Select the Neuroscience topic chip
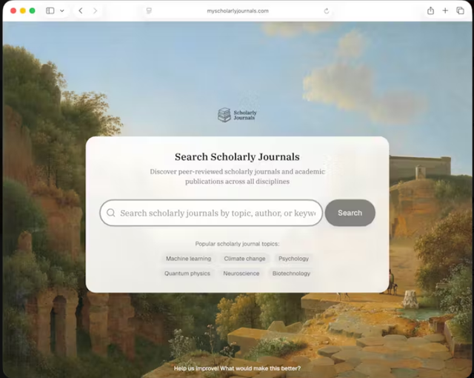 pyautogui.click(x=241, y=273)
